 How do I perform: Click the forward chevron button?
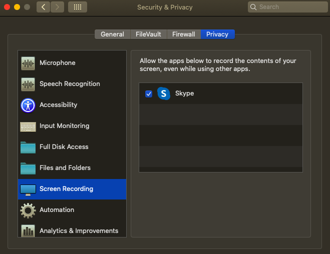coord(57,7)
